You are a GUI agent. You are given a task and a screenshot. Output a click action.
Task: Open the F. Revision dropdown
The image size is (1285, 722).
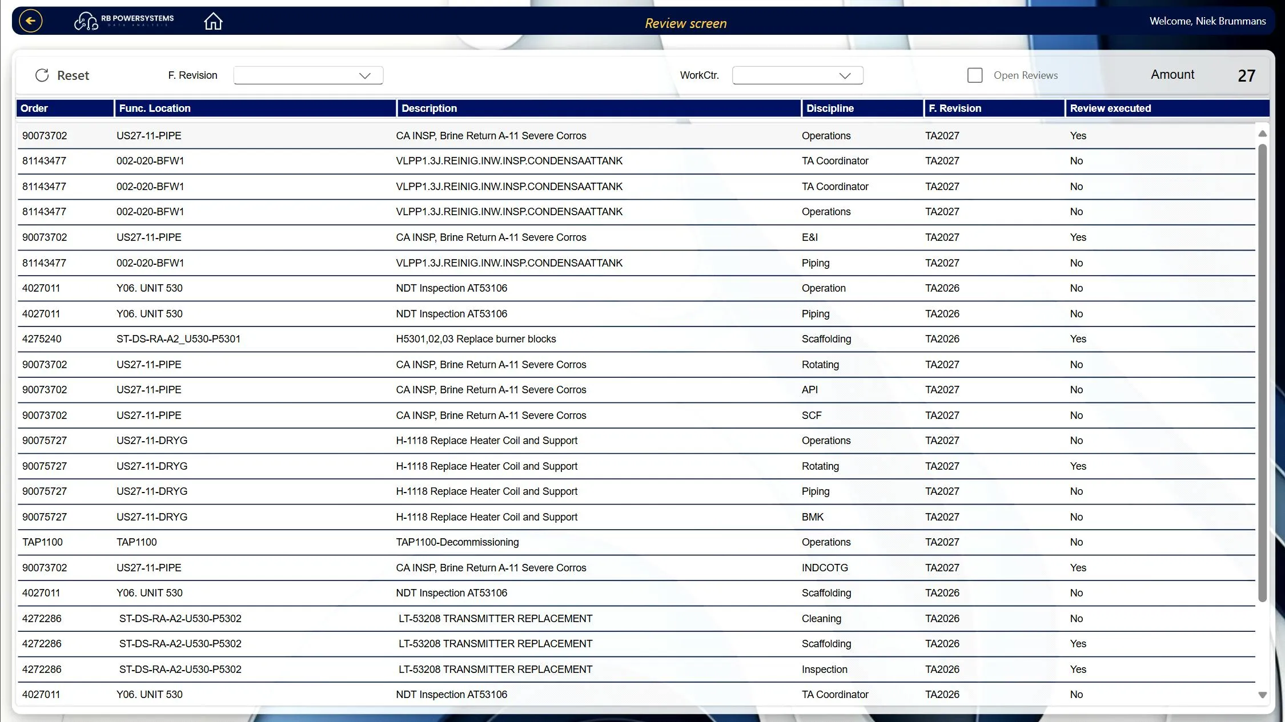coord(308,75)
